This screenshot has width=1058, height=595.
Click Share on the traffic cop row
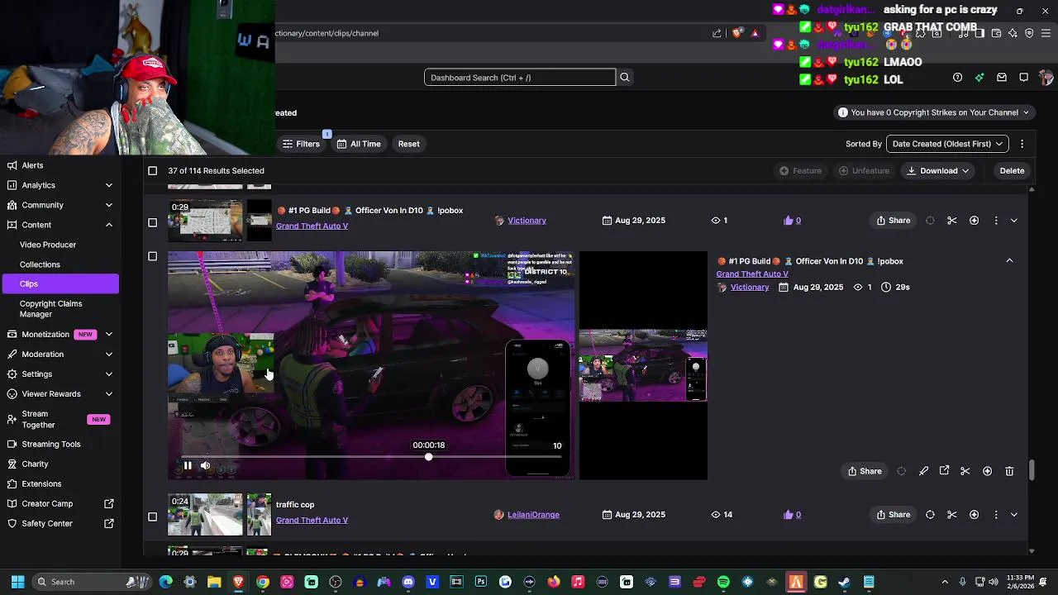(893, 515)
